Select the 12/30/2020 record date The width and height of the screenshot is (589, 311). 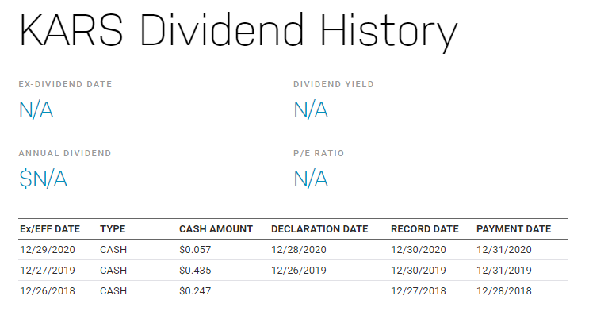[x=419, y=250]
